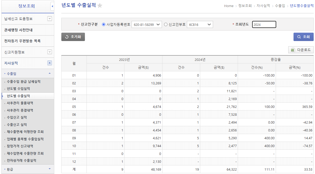Open 재수입면세 수출잔량 조회
The image size is (315, 174).
pyautogui.click(x=25, y=153)
